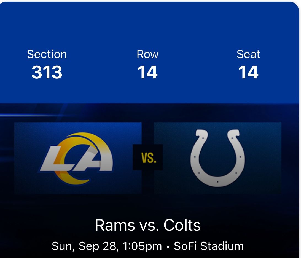This screenshot has height=258, width=301.
Task: Click the bullet separator before SoFi Stadium
Action: (x=168, y=246)
